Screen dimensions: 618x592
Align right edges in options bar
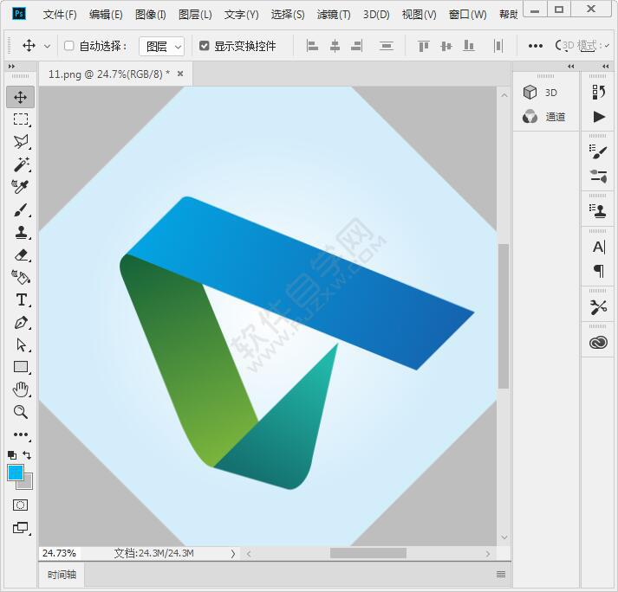point(357,46)
